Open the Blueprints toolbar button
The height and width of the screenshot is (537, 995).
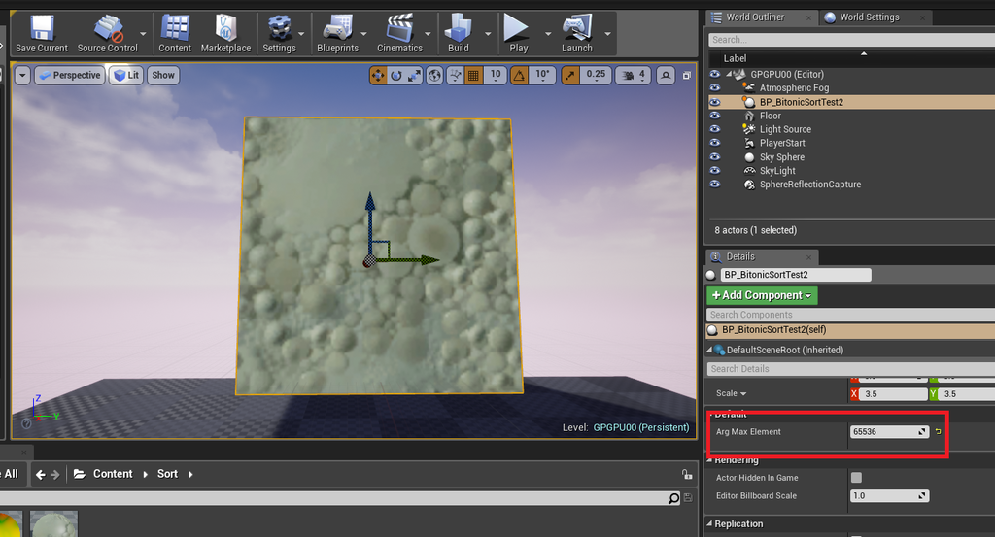pyautogui.click(x=337, y=34)
